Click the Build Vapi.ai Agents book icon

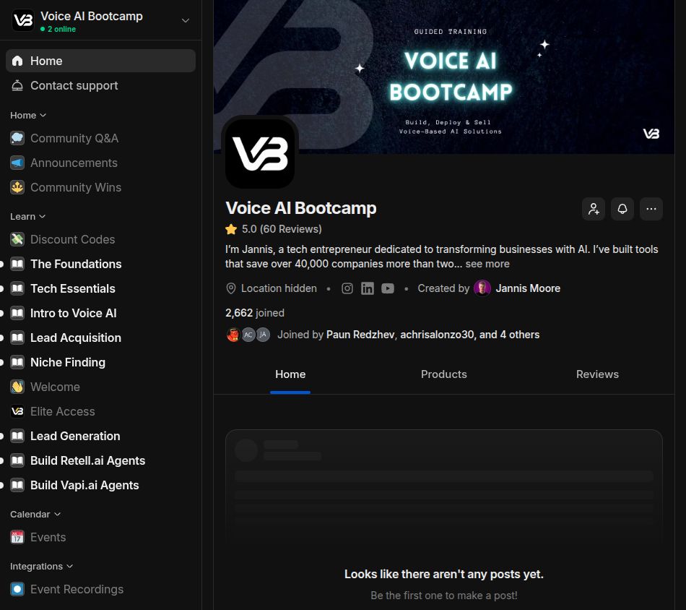point(17,485)
